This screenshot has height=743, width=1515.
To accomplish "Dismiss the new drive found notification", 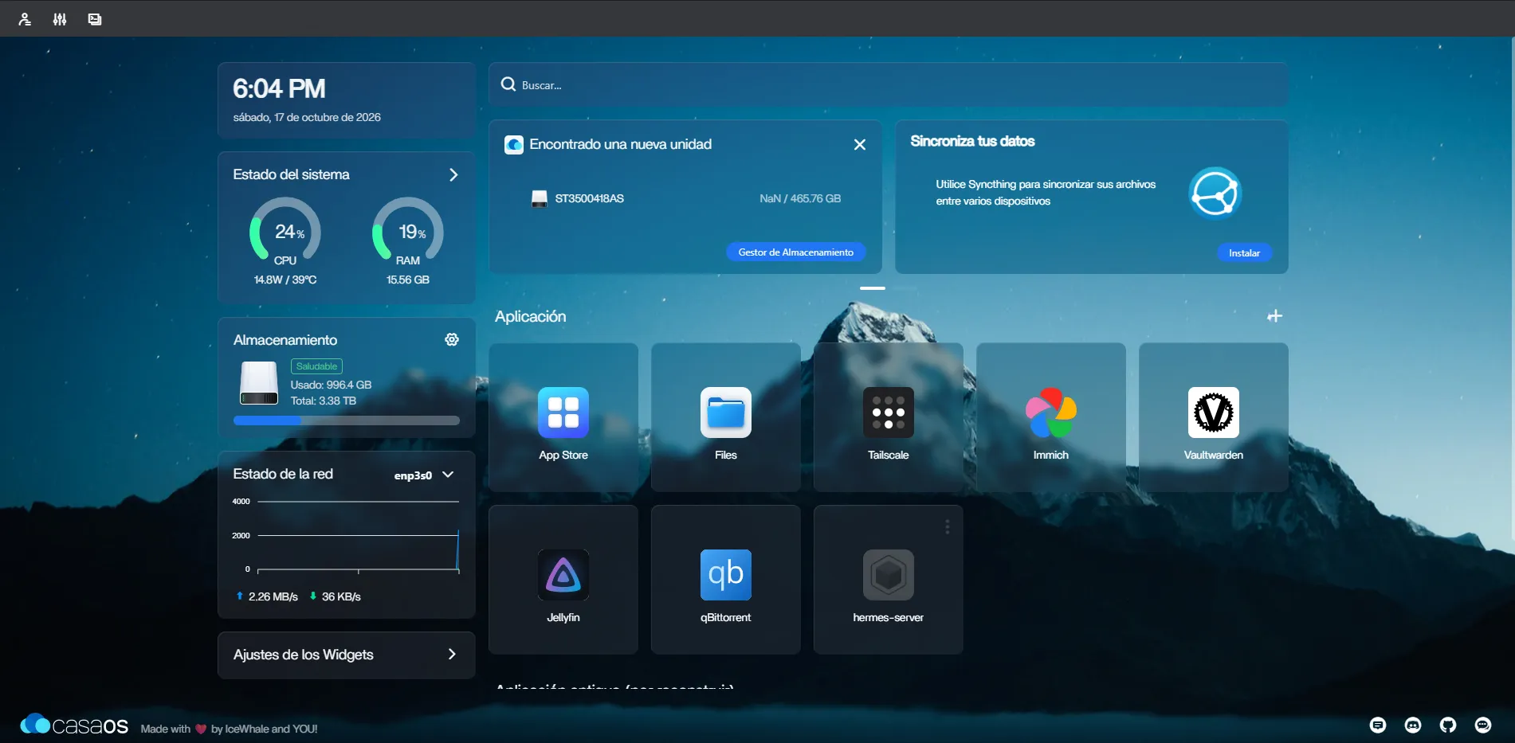I will [859, 144].
